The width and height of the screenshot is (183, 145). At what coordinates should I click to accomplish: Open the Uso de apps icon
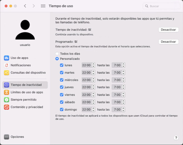6,58
